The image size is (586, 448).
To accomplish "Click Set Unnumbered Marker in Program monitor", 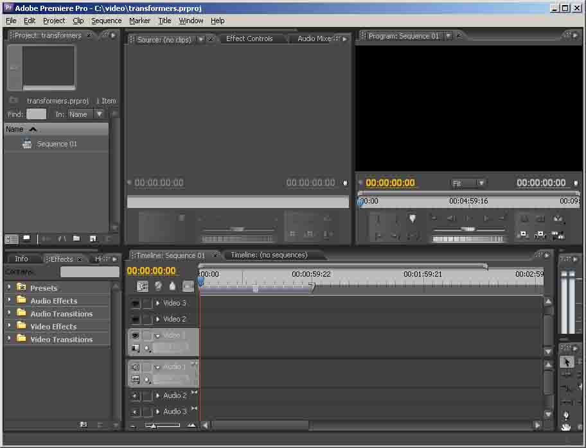I will coord(413,218).
